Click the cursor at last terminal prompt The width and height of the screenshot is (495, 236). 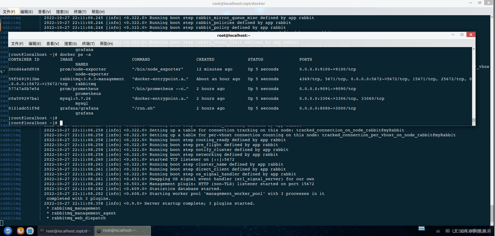tap(61, 123)
